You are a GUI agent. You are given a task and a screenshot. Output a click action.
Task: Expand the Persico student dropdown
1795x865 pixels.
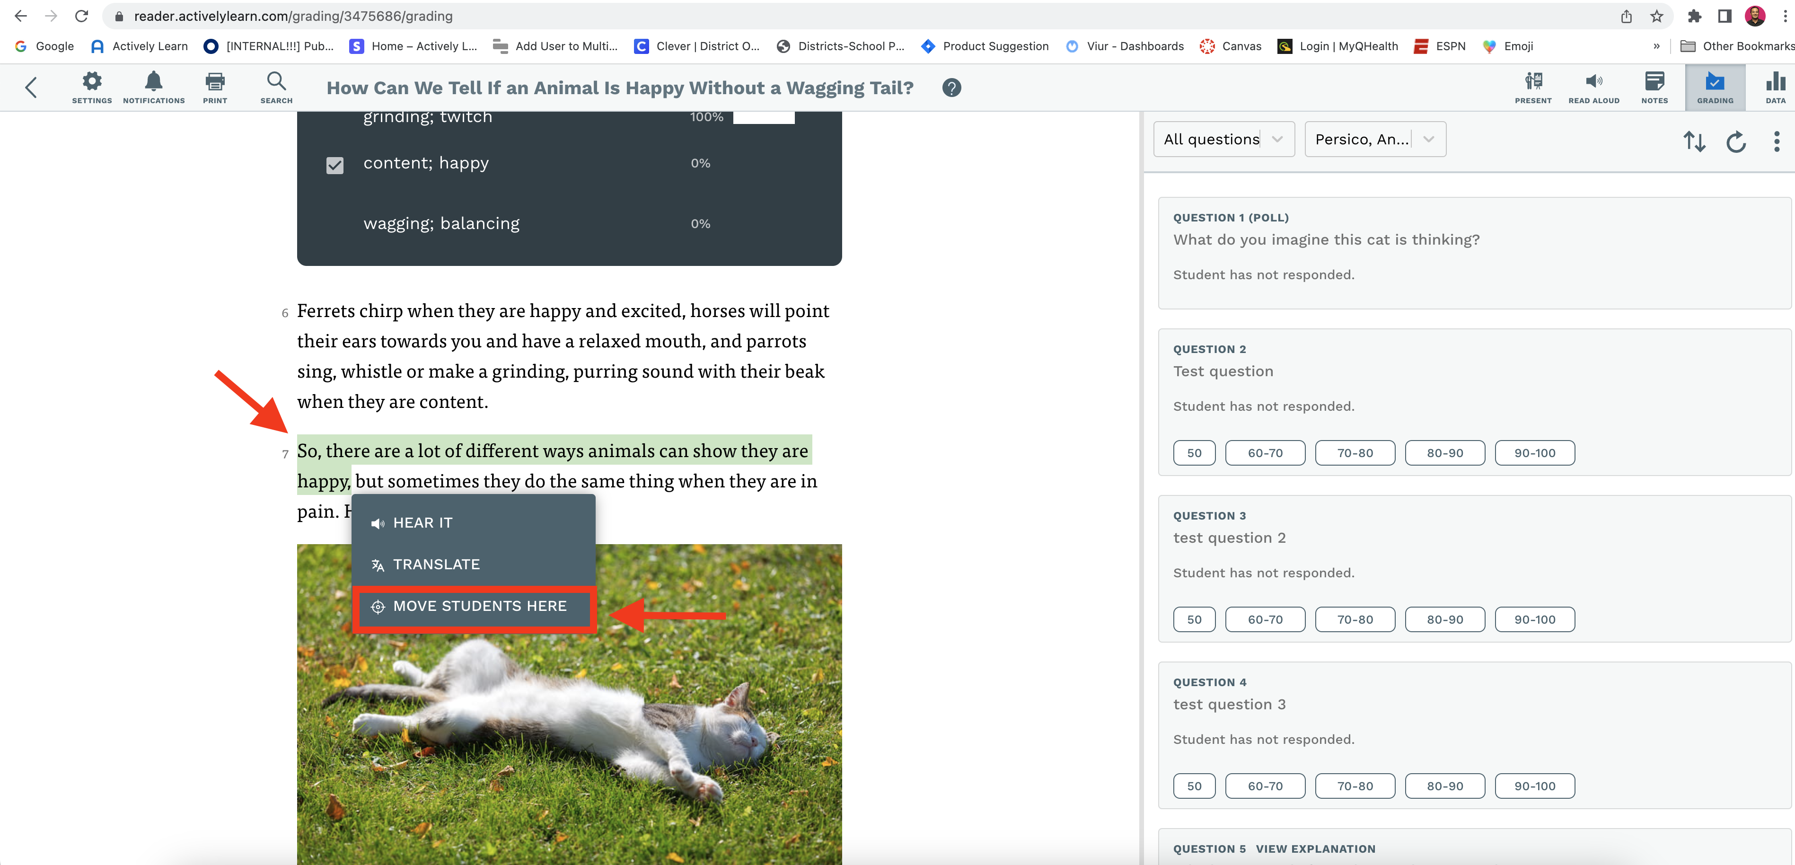(1375, 140)
